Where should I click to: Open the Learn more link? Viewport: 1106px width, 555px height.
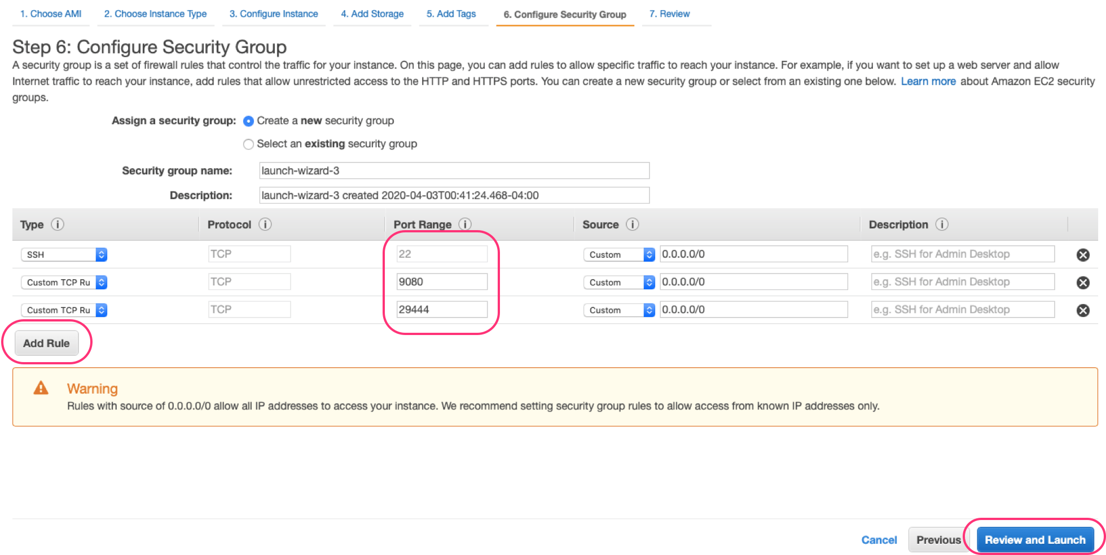tap(928, 81)
